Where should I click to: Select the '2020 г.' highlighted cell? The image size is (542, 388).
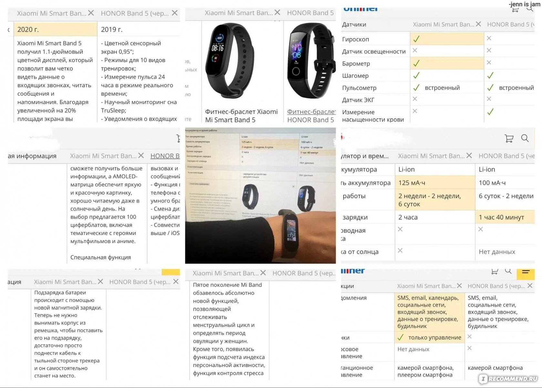55,29
